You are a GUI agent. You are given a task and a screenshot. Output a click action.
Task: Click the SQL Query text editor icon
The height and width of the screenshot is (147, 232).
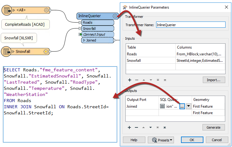tap(162, 106)
